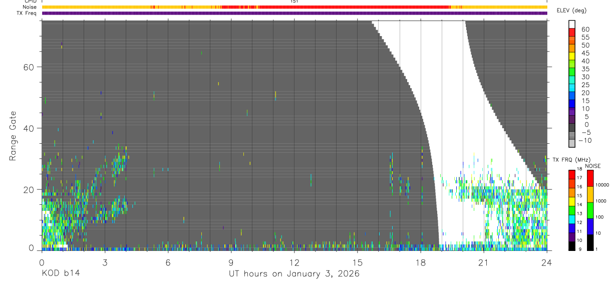
Task: Click the orange segment of the NOISE color bar
Action: 590,194
